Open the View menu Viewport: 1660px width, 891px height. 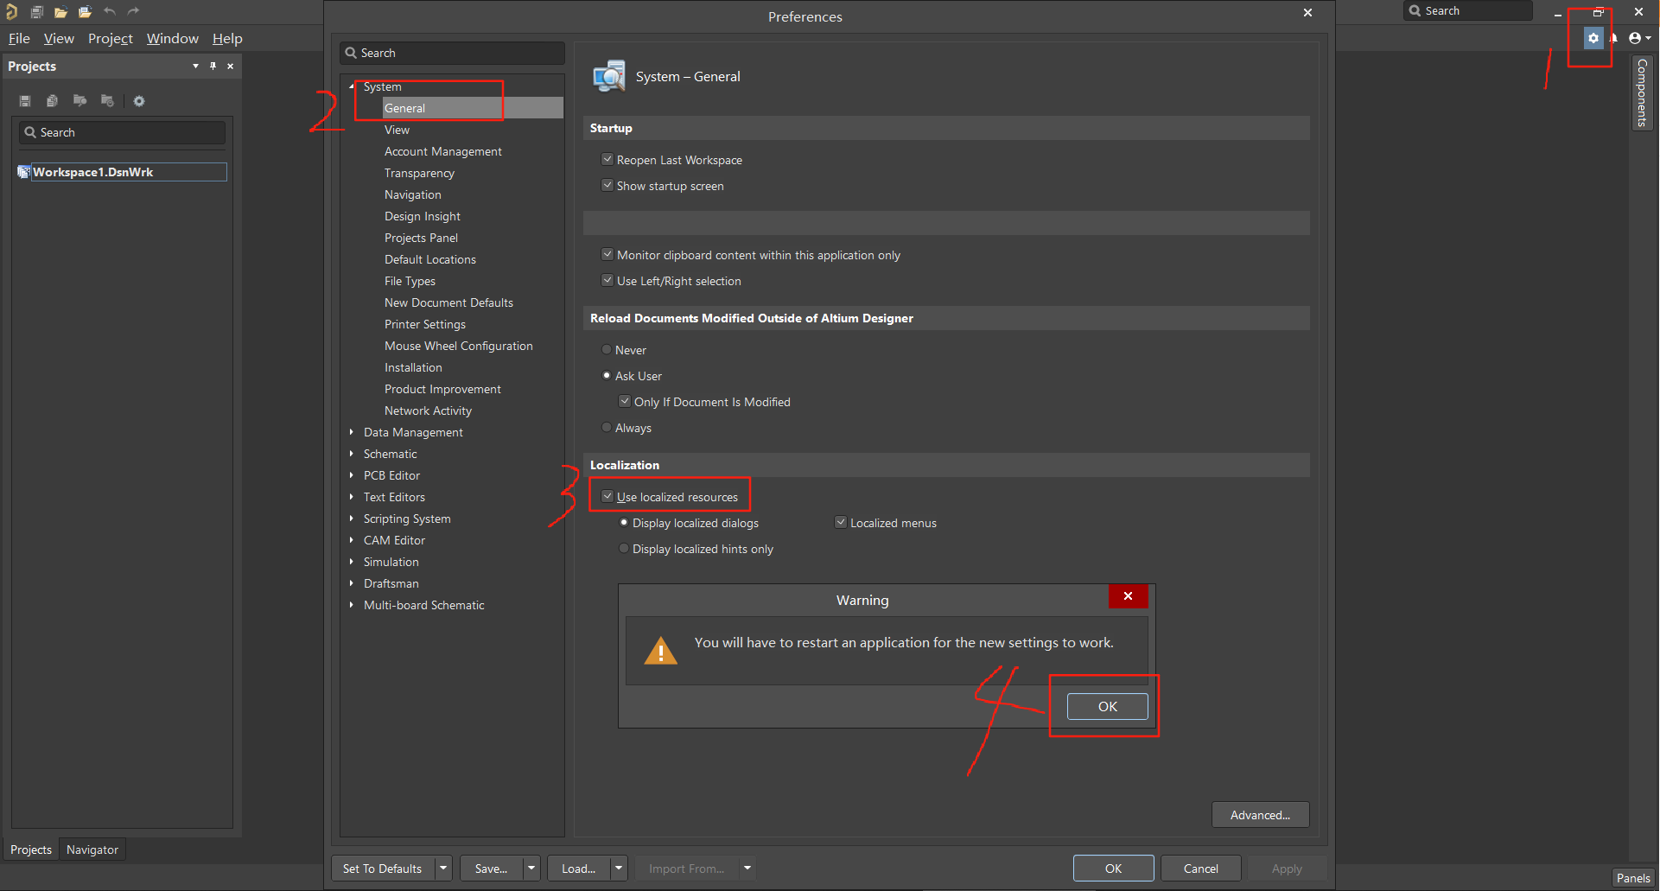pos(59,39)
